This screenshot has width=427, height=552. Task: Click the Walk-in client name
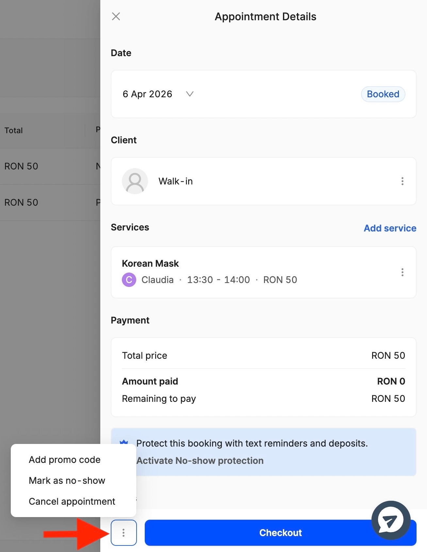click(x=175, y=181)
